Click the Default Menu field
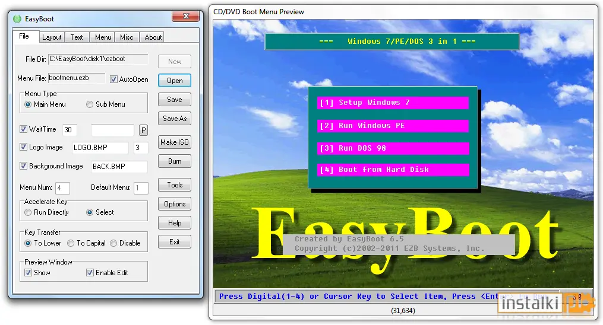This screenshot has height=325, width=603. 141,187
